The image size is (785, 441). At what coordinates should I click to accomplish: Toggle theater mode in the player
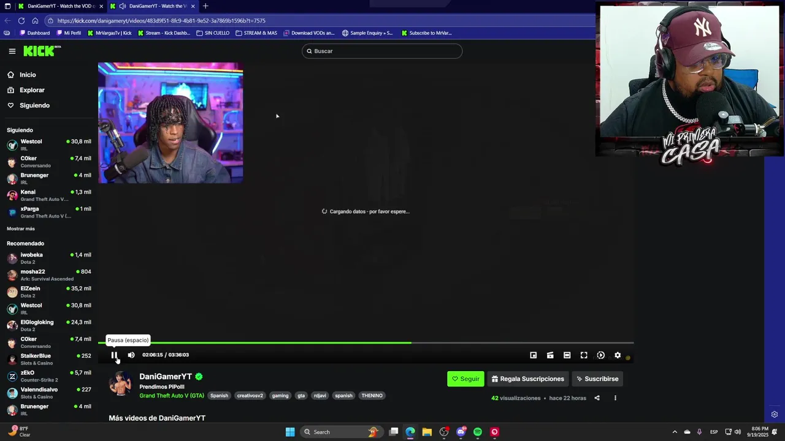coord(567,355)
